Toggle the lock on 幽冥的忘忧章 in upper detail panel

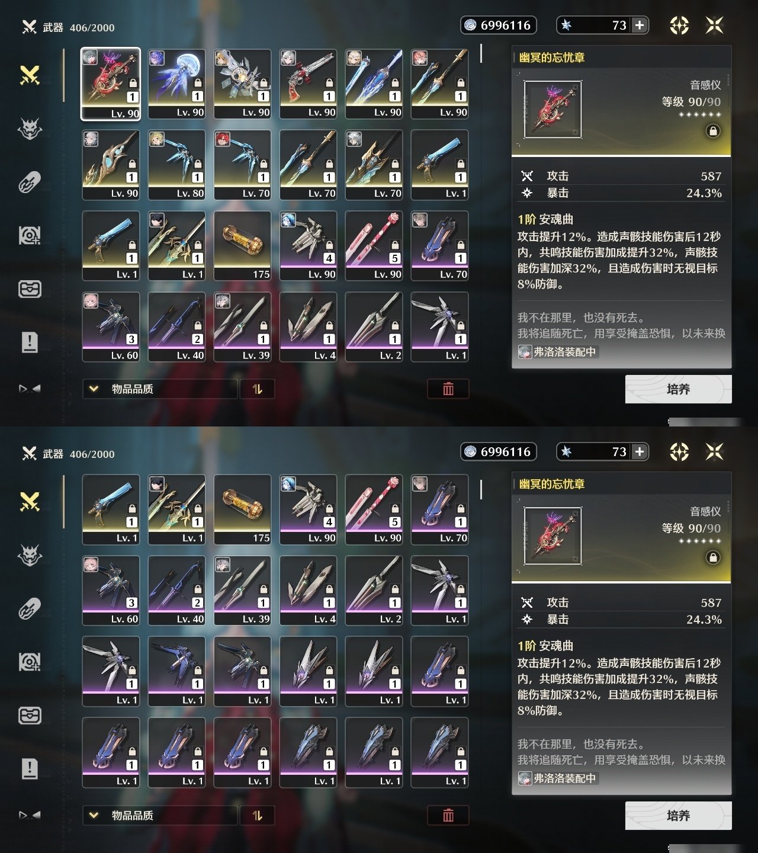(713, 131)
